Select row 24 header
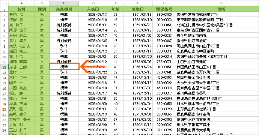 click(x=4, y=130)
